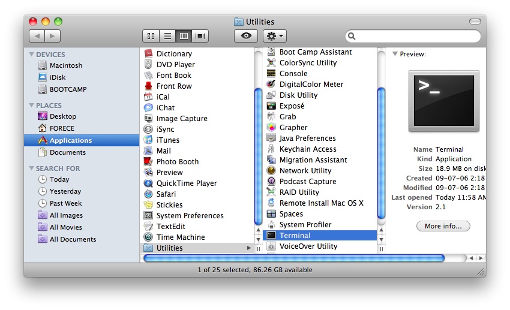Click the Quick Look eye button
Viewport: 510px width, 310px height.
(246, 36)
